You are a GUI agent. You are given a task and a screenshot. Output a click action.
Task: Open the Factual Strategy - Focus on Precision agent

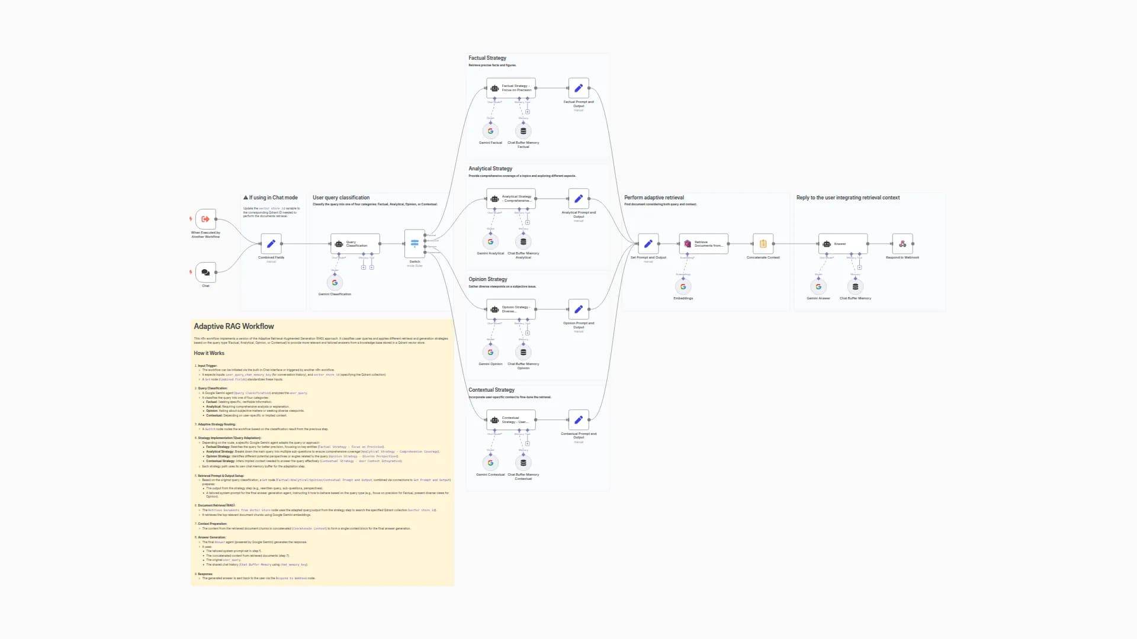click(511, 88)
